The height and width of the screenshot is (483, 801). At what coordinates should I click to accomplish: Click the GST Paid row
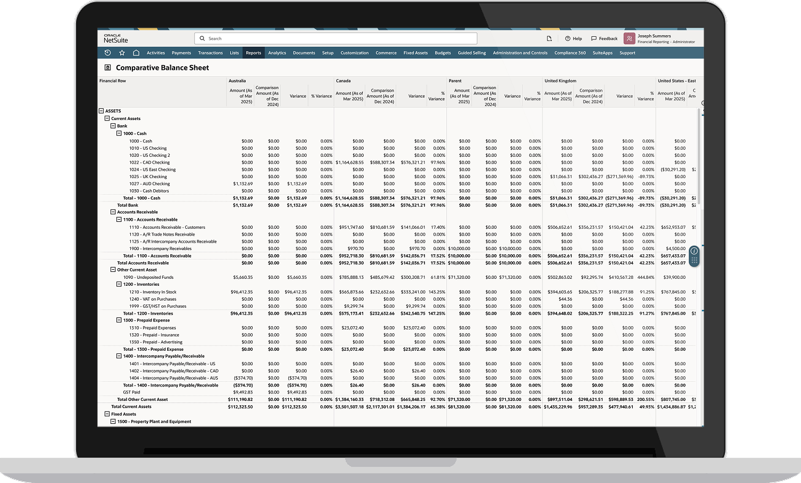(397, 392)
